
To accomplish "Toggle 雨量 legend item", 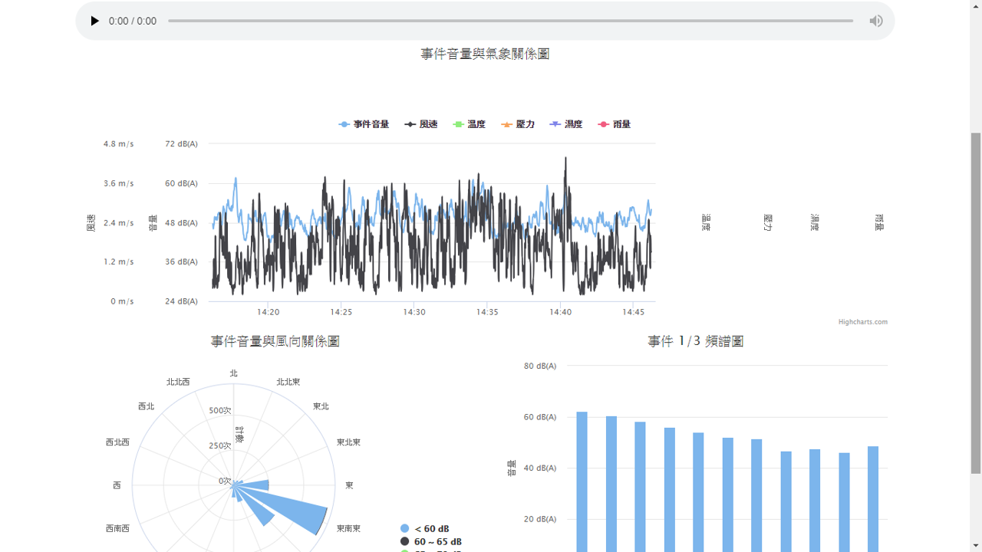I will point(615,124).
